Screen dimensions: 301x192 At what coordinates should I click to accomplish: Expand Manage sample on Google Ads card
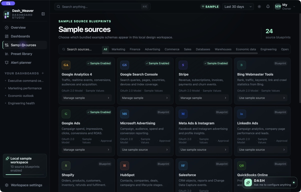point(87,149)
